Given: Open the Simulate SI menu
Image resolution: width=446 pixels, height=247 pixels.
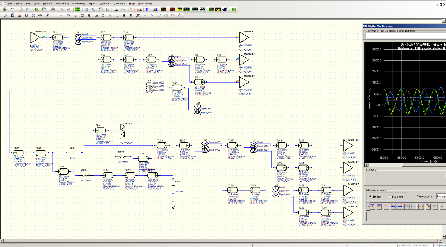Looking at the screenshot, I should click(x=62, y=3).
